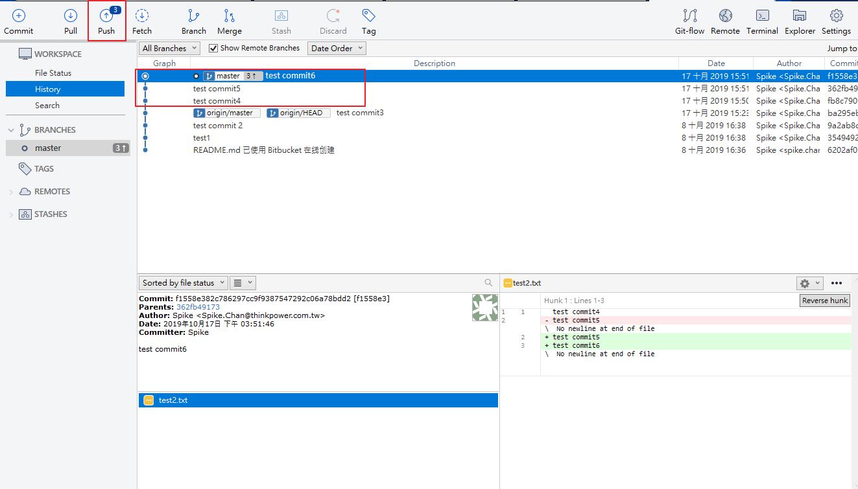Select the test commit3 row
This screenshot has height=489, width=858.
click(497, 113)
